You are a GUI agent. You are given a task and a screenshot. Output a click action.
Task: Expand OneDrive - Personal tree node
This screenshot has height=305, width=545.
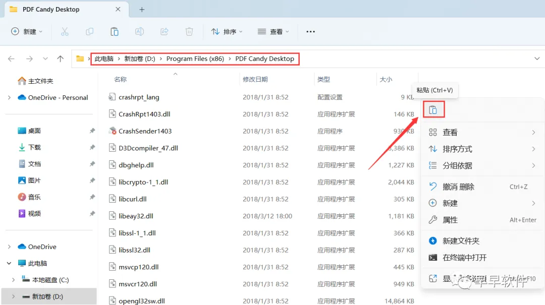click(x=10, y=98)
